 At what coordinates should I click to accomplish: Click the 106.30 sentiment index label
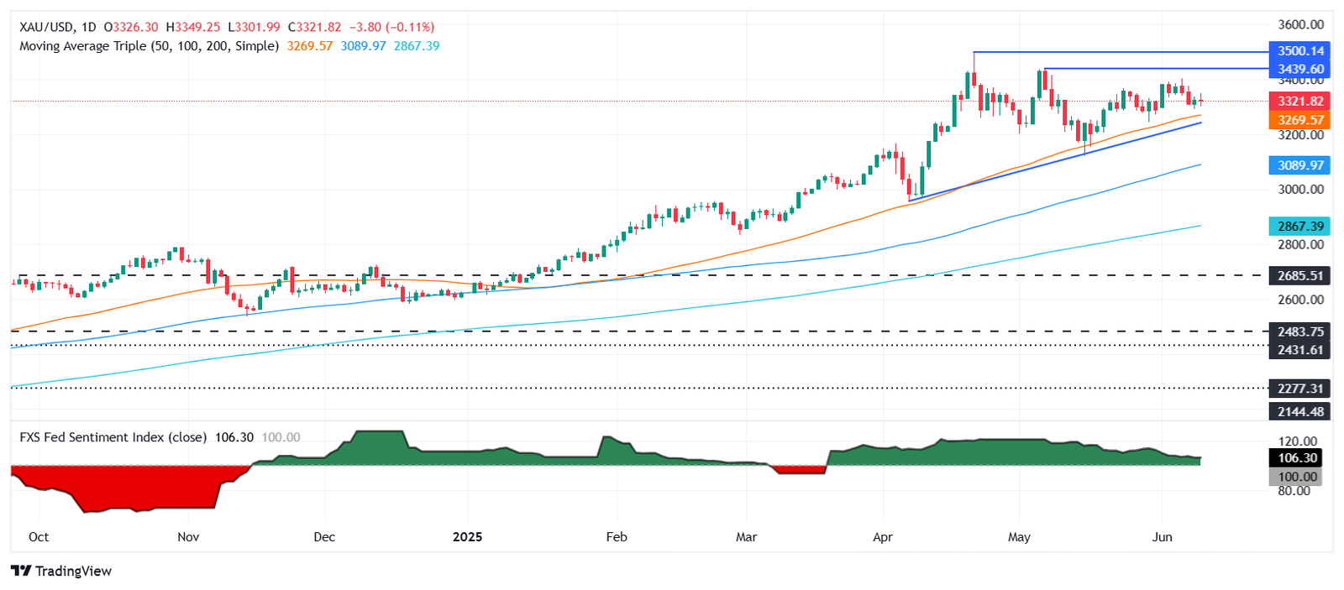coord(1297,457)
